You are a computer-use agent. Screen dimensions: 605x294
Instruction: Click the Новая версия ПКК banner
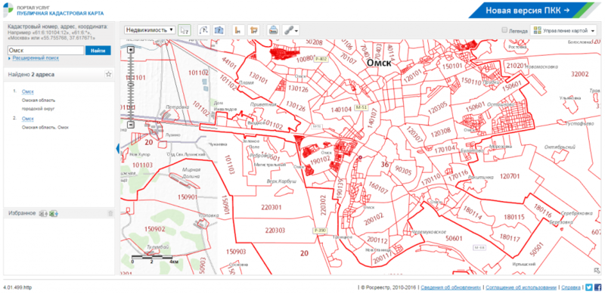point(534,10)
